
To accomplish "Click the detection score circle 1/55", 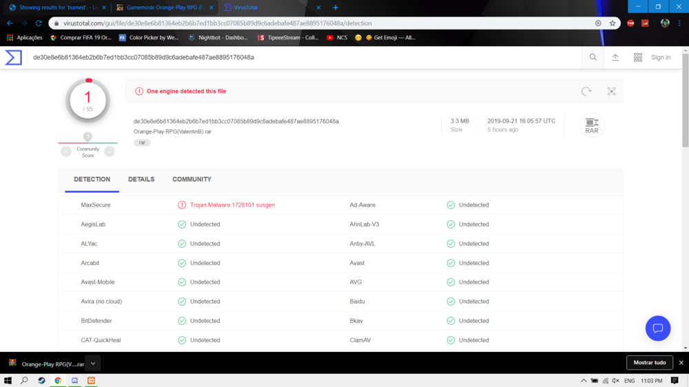I will [x=88, y=101].
